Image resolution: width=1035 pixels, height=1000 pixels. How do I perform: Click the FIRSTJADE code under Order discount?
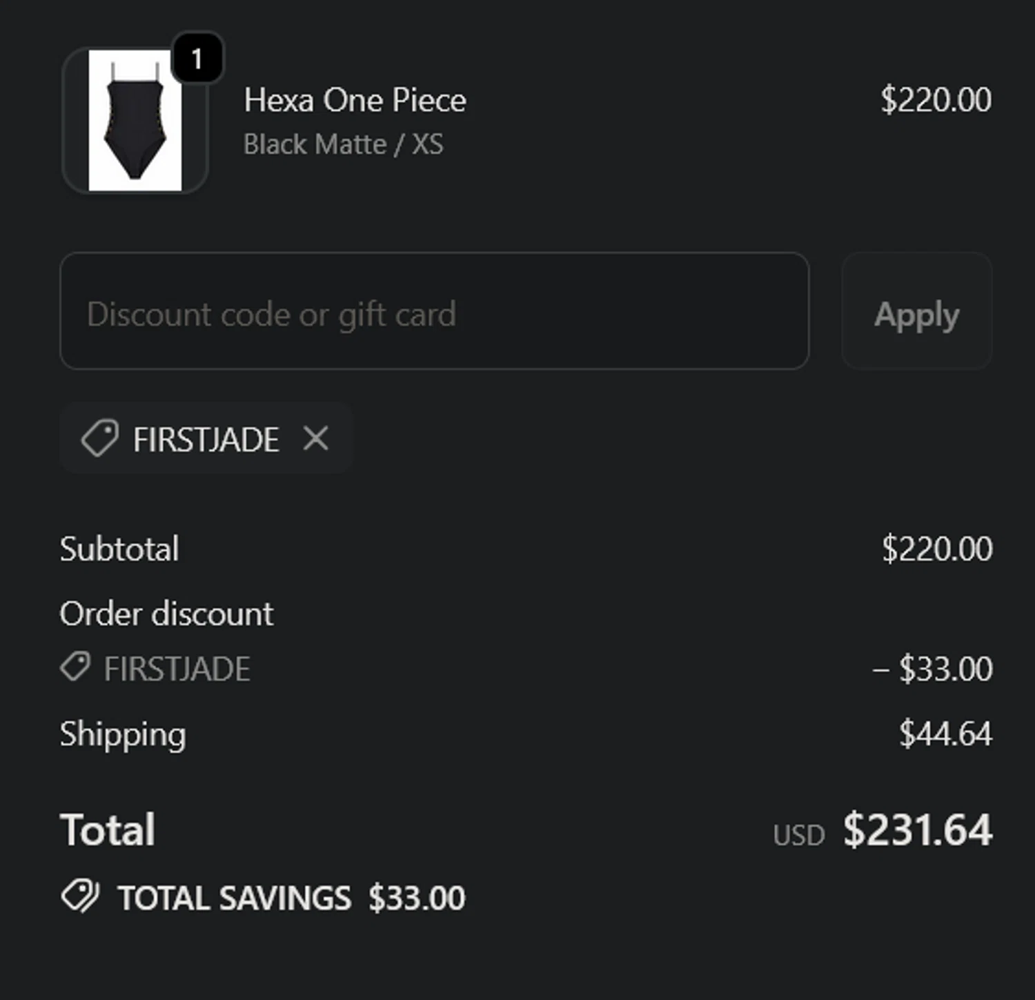[177, 669]
